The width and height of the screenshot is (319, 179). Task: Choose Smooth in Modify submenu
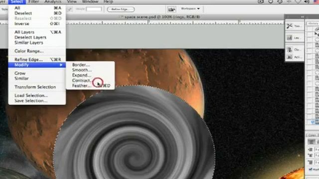click(x=90, y=70)
